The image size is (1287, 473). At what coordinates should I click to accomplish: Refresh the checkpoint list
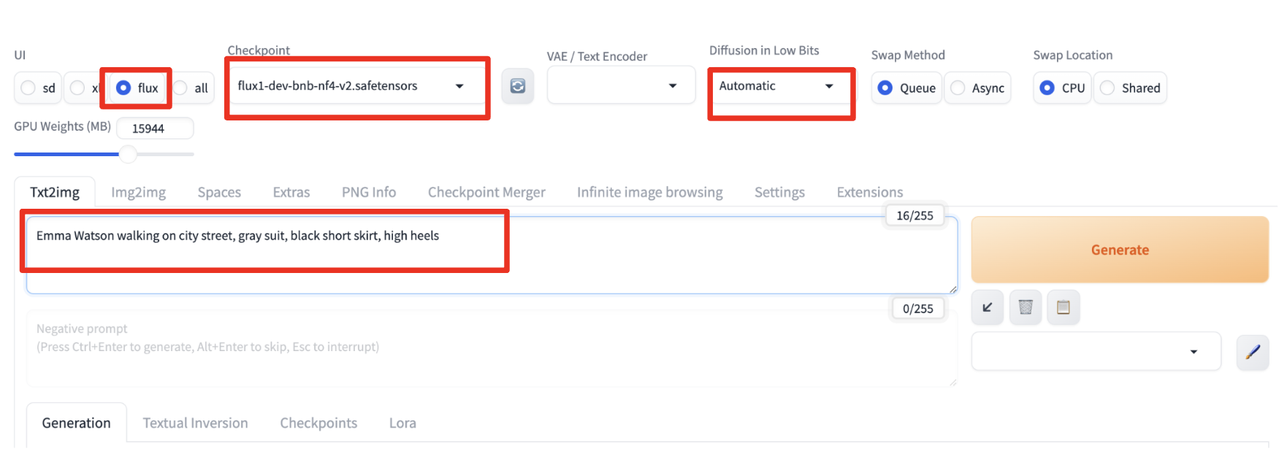(517, 86)
